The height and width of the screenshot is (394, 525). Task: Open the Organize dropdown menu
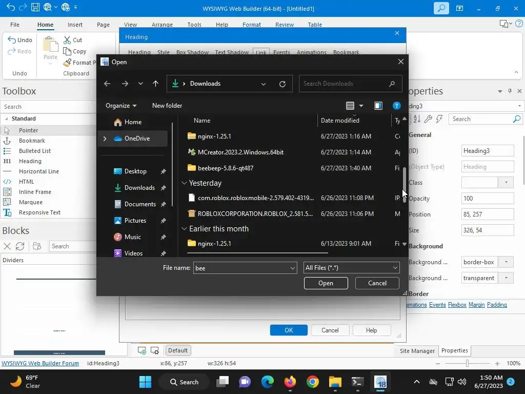click(121, 106)
